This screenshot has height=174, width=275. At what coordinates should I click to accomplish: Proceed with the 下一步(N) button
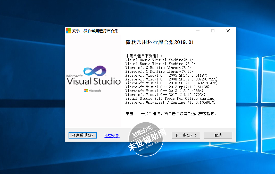point(186,135)
